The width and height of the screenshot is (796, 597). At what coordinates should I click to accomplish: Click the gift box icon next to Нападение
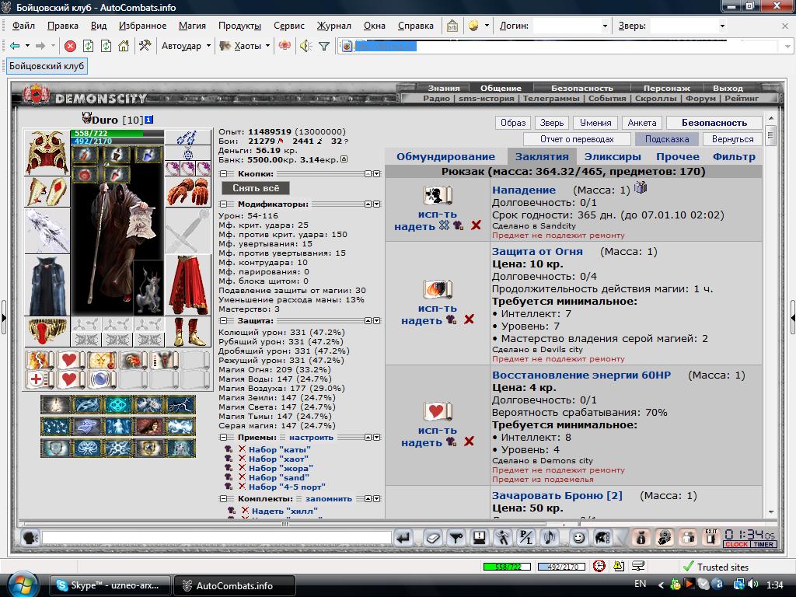(641, 188)
